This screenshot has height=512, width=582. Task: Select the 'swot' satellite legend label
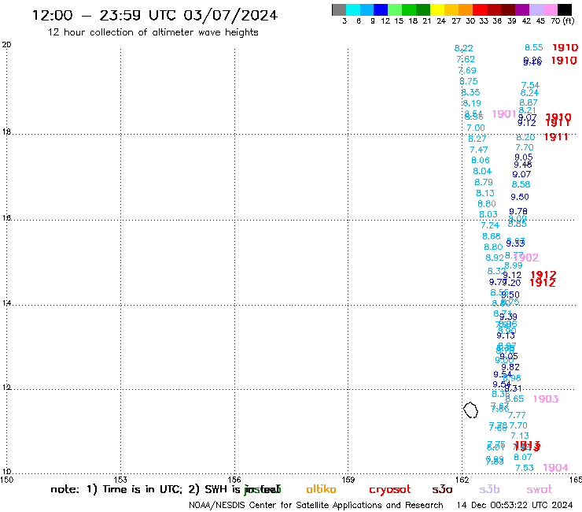[540, 490]
